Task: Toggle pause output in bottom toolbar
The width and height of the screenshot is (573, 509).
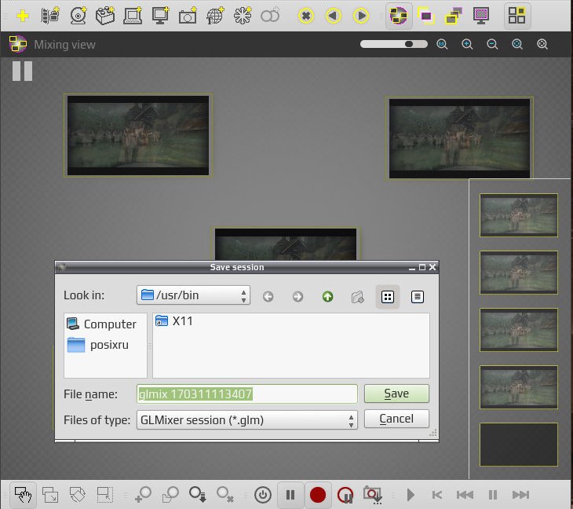Action: point(290,495)
